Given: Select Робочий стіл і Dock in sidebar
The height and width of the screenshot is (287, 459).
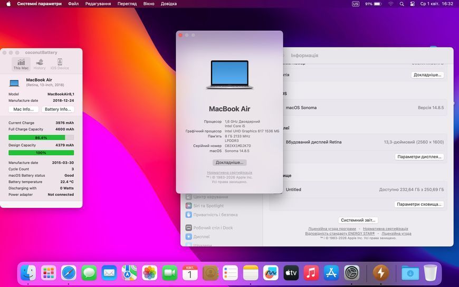Looking at the screenshot, I should point(209,227).
